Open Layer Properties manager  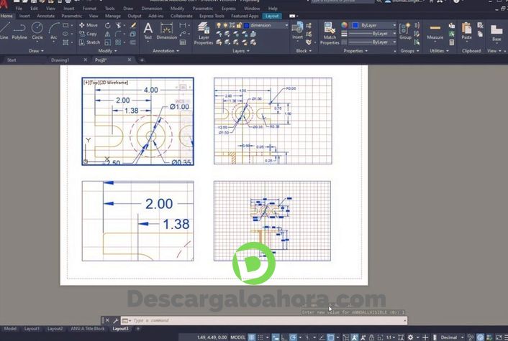(204, 33)
